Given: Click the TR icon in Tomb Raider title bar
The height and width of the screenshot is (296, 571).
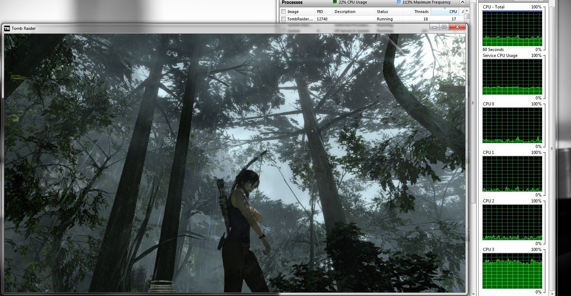Looking at the screenshot, I should tap(7, 28).
